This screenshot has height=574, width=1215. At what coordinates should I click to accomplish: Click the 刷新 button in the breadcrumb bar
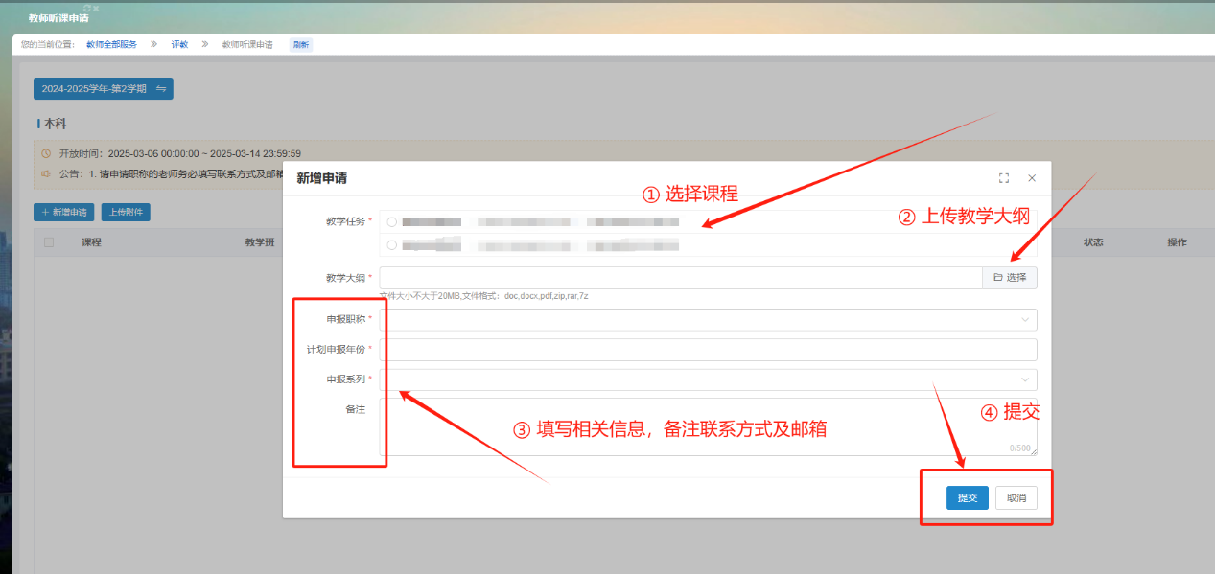pos(301,45)
